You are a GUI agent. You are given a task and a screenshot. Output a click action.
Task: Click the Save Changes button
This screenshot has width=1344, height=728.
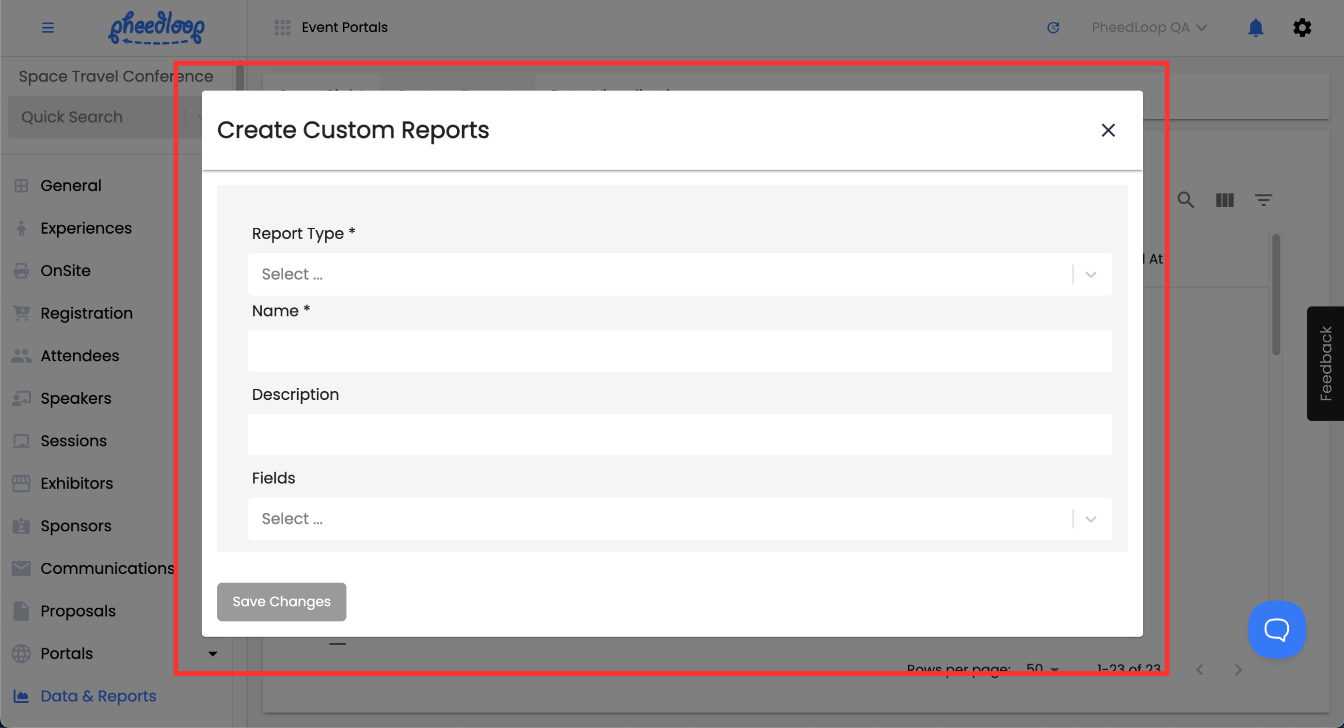[281, 602]
